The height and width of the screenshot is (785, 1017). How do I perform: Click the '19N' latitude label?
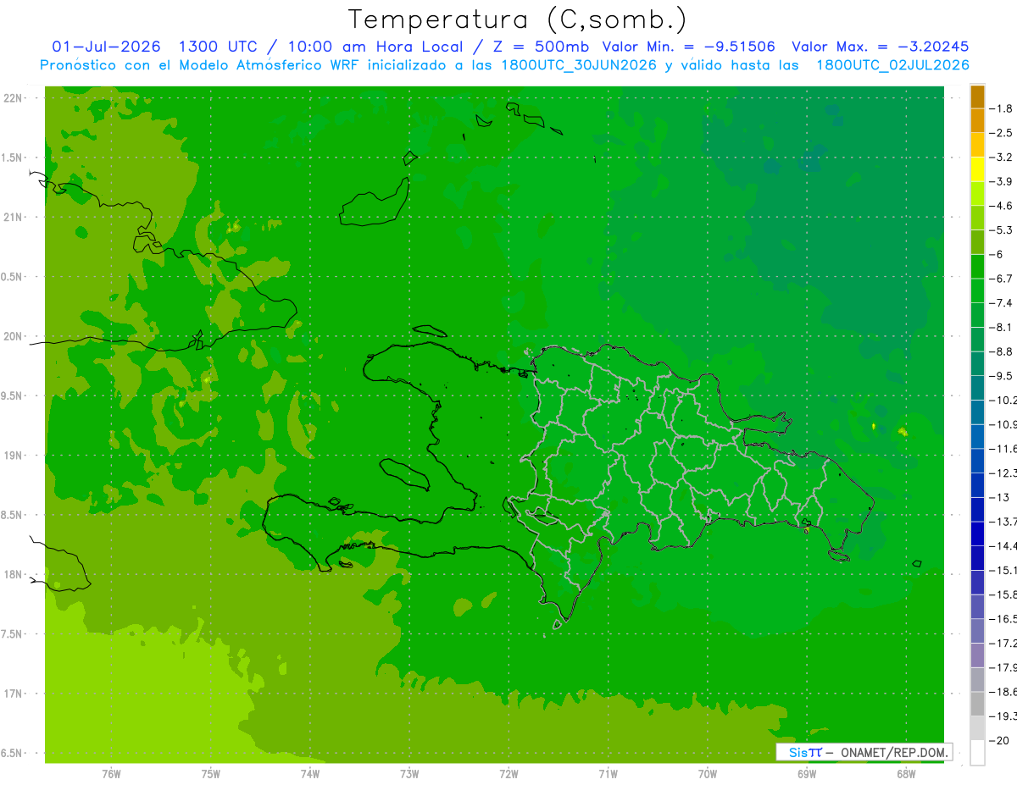13,456
